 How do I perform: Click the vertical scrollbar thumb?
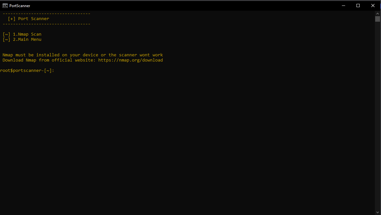(377, 19)
